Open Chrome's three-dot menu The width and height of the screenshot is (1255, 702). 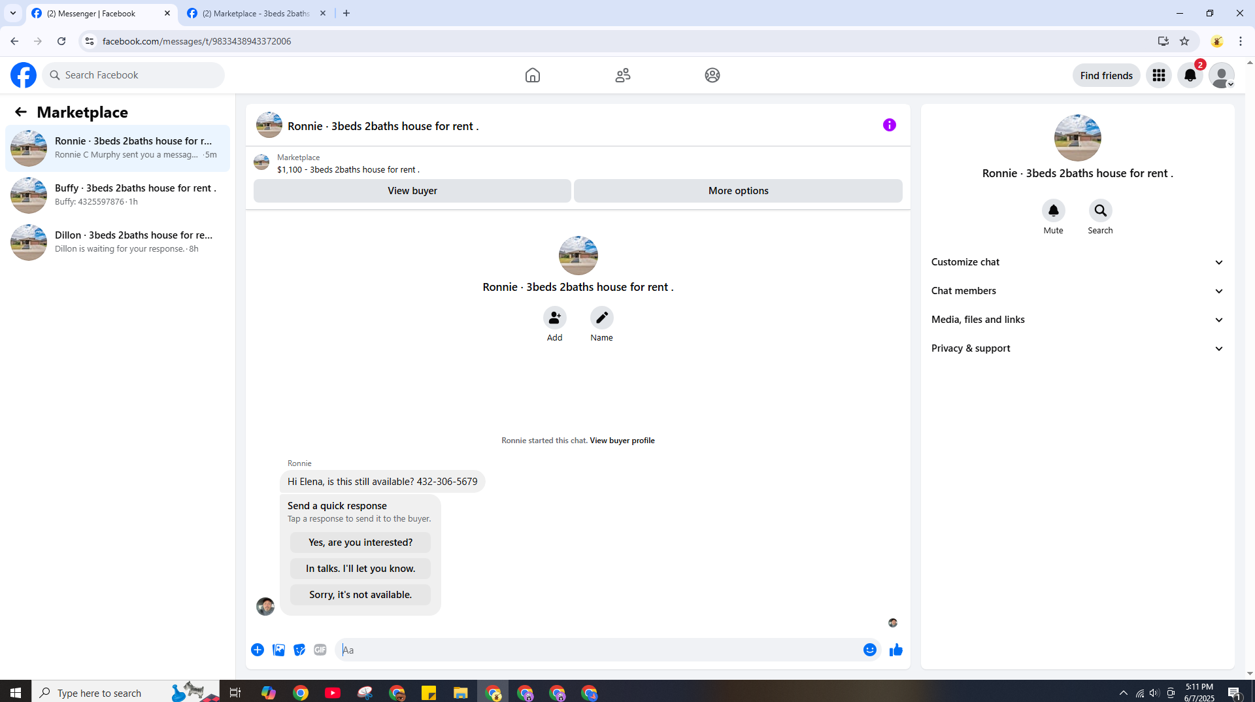1241,41
